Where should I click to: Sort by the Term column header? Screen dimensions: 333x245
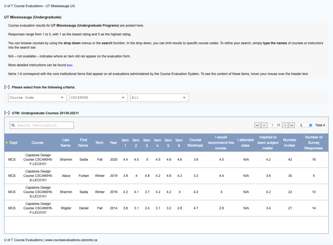[x=99, y=143]
